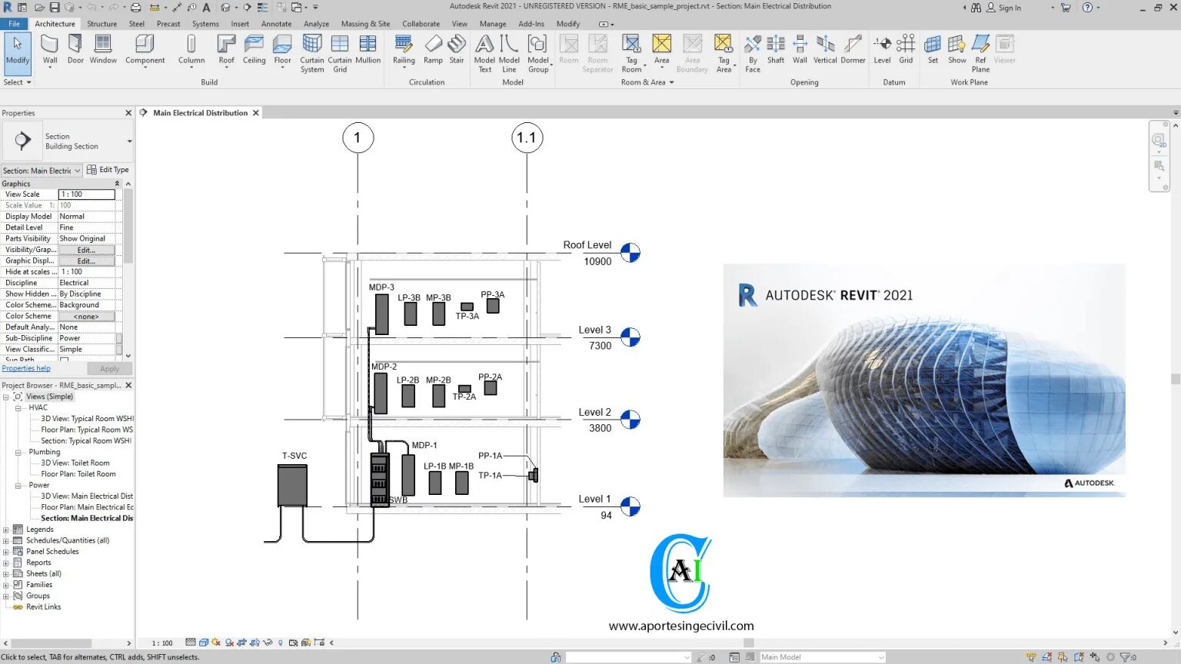1181x664 pixels.
Task: Expand the Families node in Project Browser
Action: pos(6,585)
